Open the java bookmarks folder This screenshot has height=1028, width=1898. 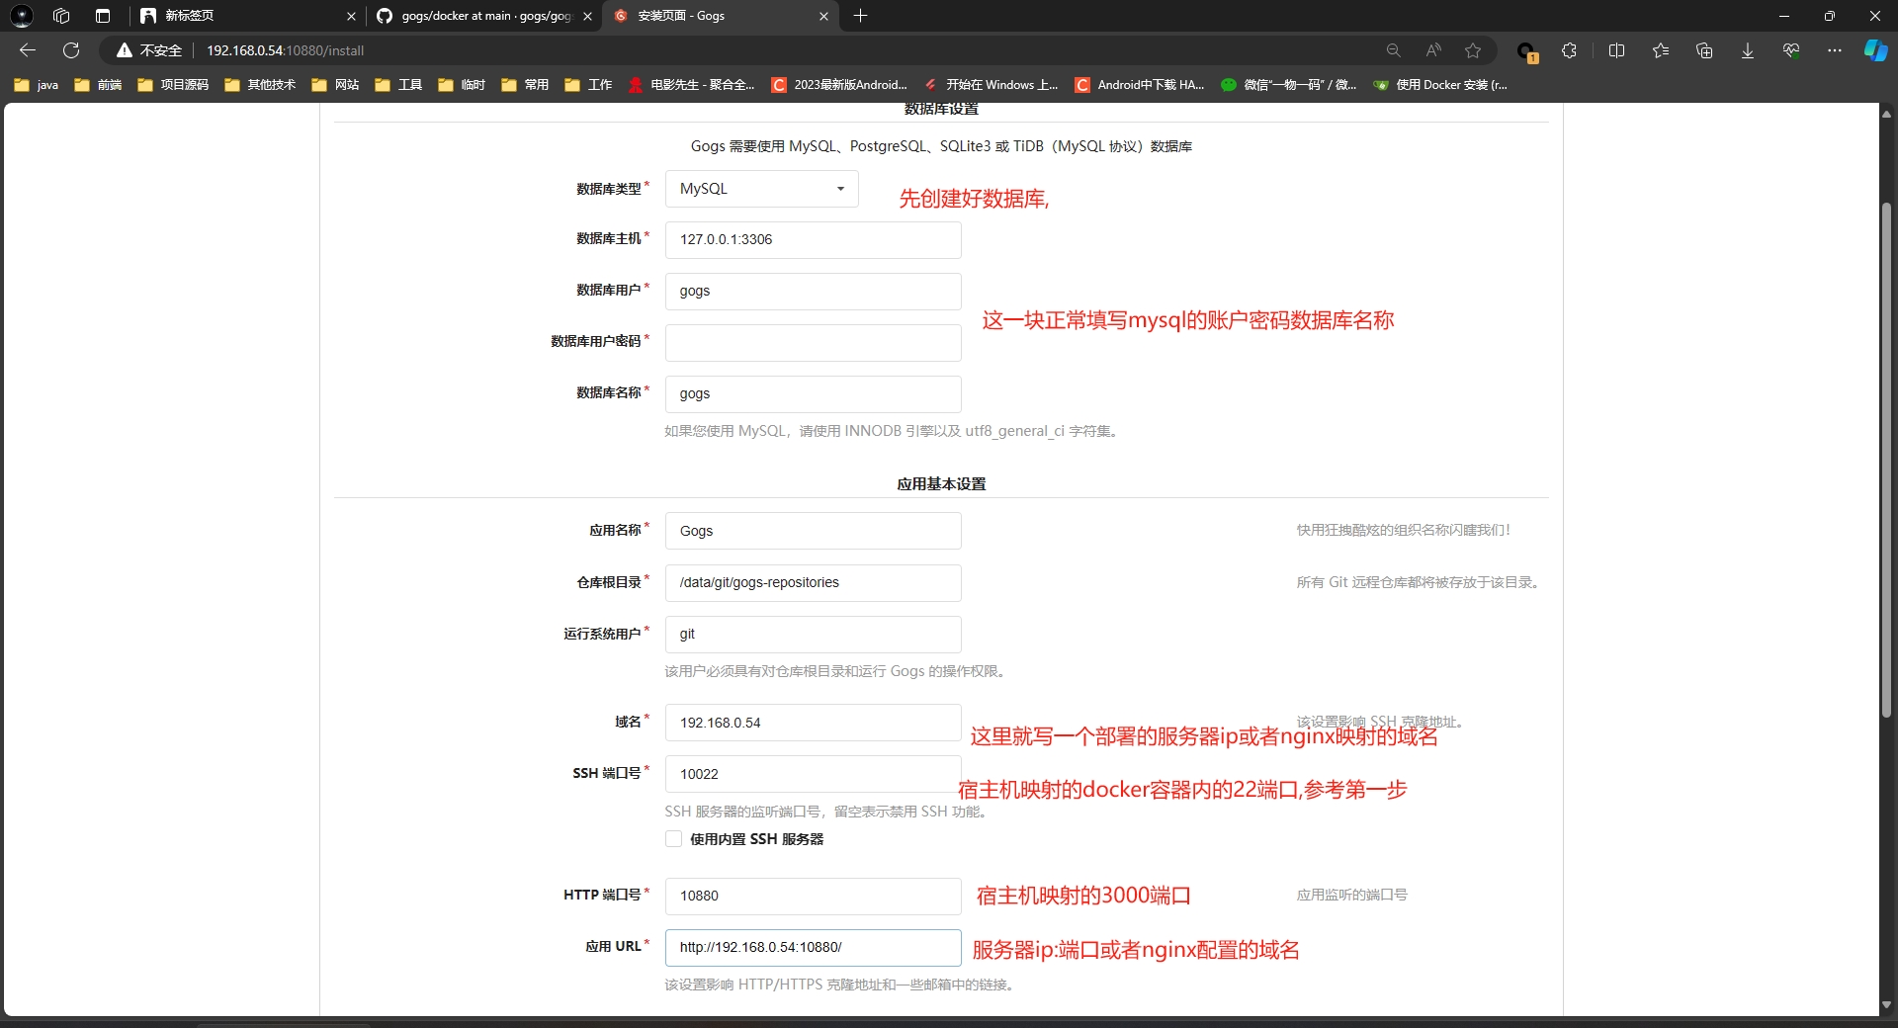coord(37,85)
